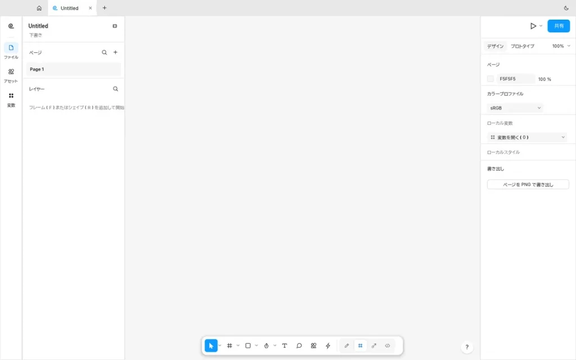Switch to the blue grid design mode

point(361,346)
